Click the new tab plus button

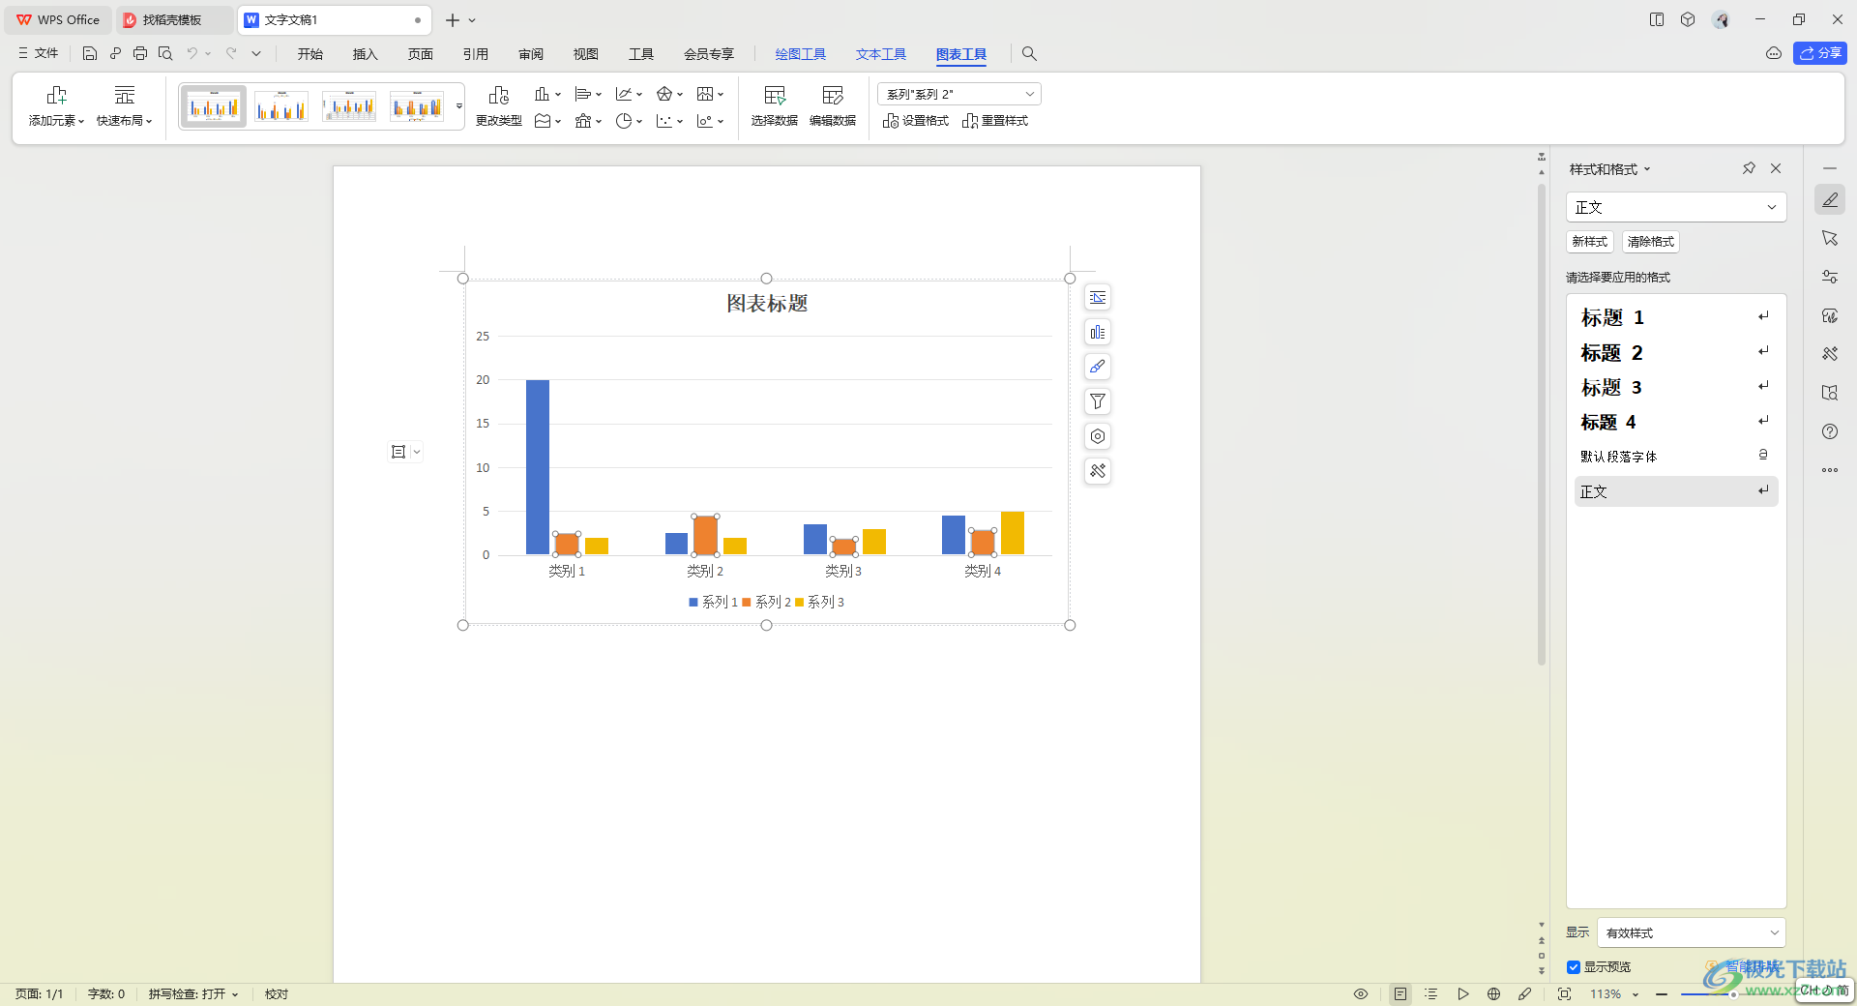coord(452,19)
